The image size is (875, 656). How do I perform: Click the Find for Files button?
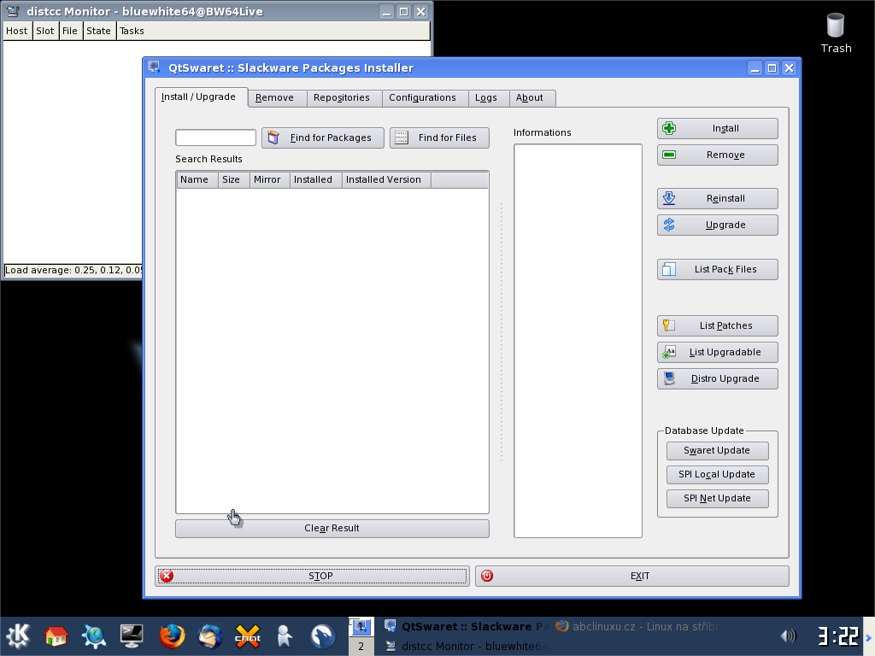[x=439, y=138]
